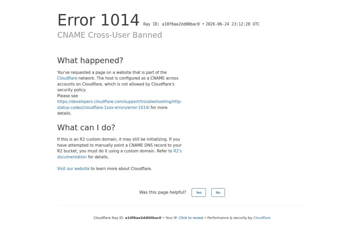Image resolution: width=364 pixels, height=234 pixels.
Task: Click the Performance & security by text
Action: [230, 218]
